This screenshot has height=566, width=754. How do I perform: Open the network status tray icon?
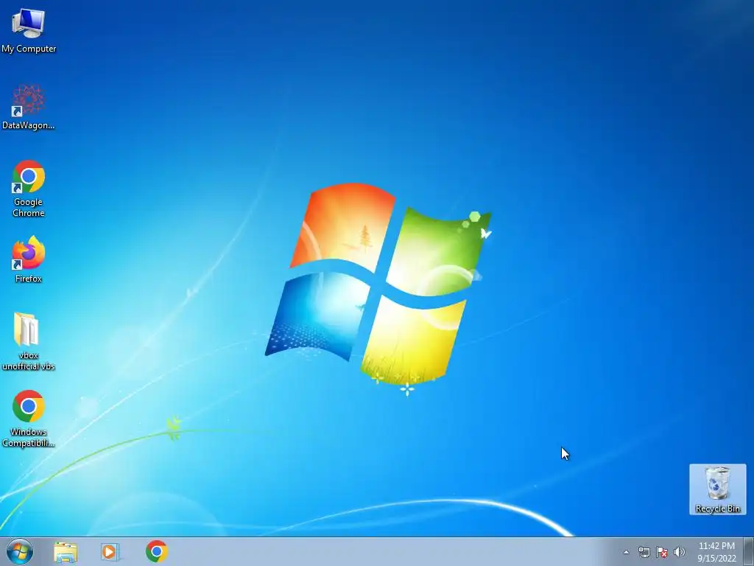click(x=644, y=552)
